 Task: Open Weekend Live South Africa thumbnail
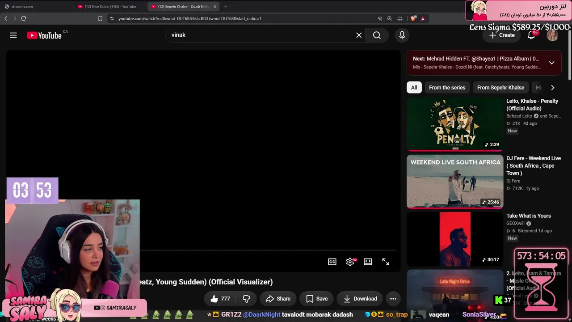click(x=455, y=182)
